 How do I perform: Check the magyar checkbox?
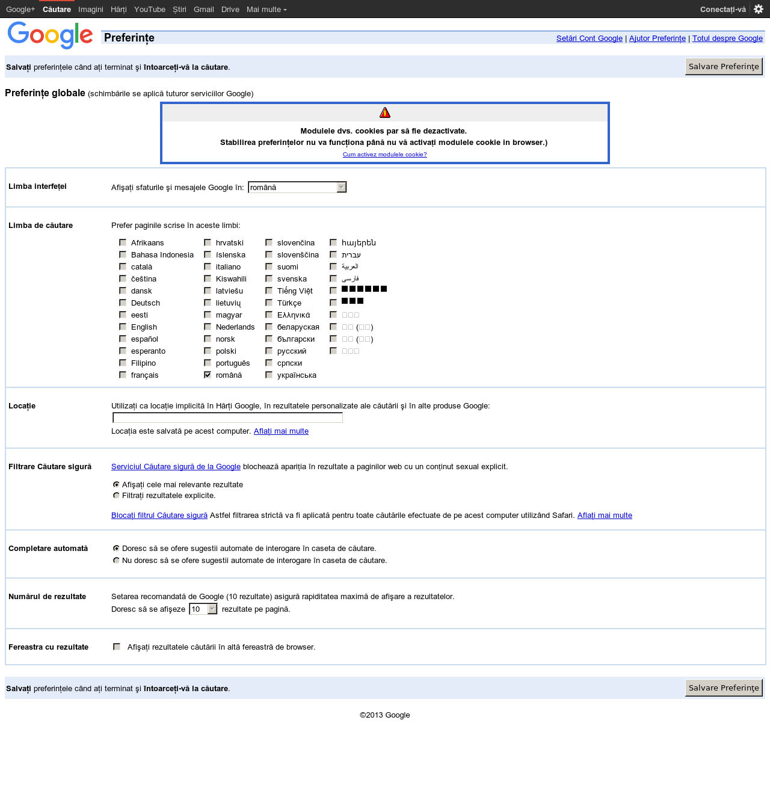208,315
